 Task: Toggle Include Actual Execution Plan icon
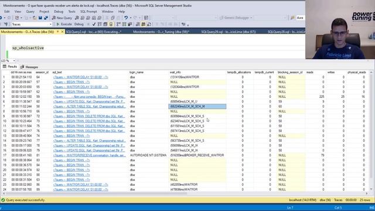coord(118,24)
